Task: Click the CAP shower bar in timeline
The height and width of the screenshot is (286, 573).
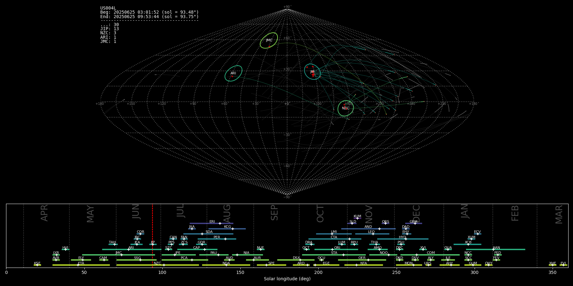Action: pos(197,249)
